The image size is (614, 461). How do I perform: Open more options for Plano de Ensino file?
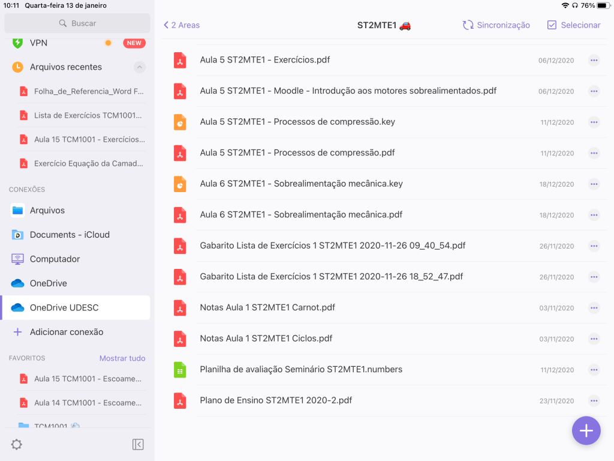(x=594, y=400)
